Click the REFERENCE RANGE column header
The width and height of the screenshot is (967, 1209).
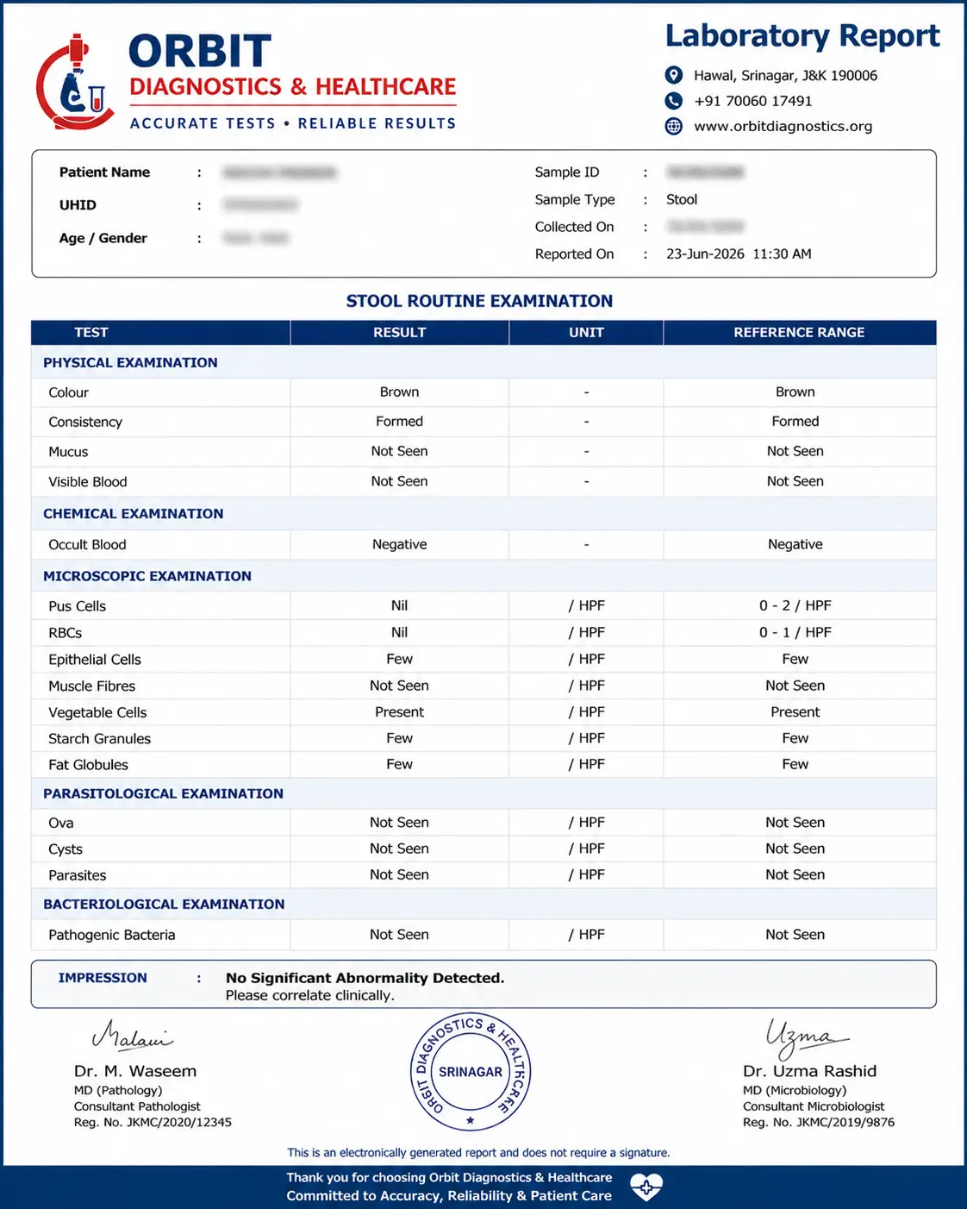coord(799,332)
